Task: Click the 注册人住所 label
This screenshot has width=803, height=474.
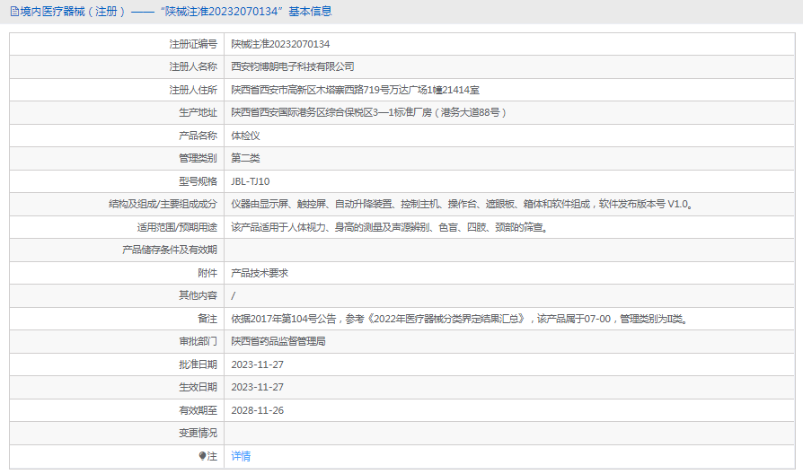Action: click(193, 90)
